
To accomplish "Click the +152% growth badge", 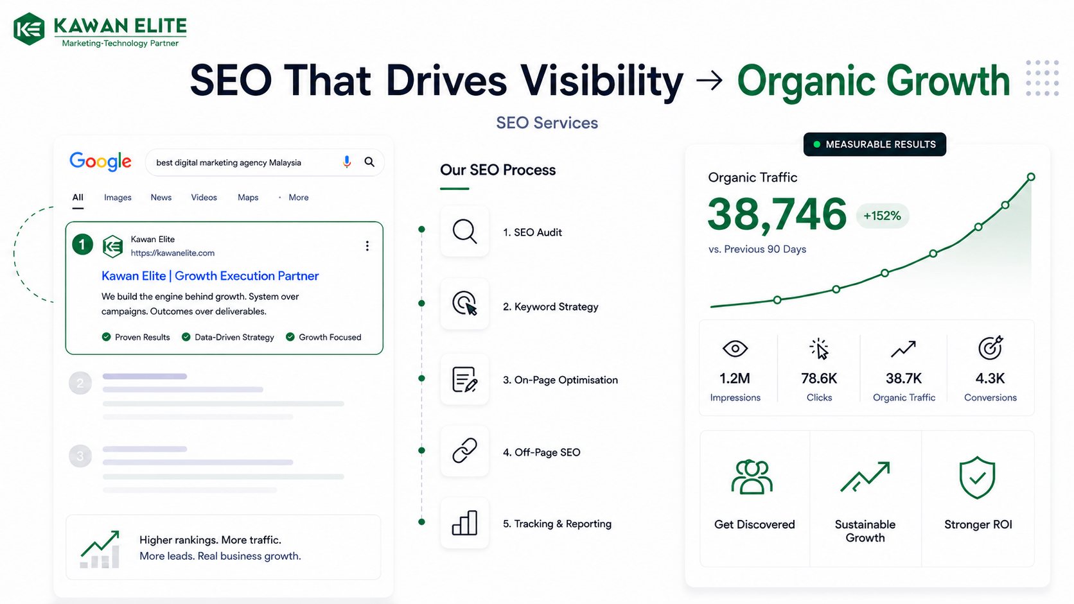I will click(x=882, y=216).
